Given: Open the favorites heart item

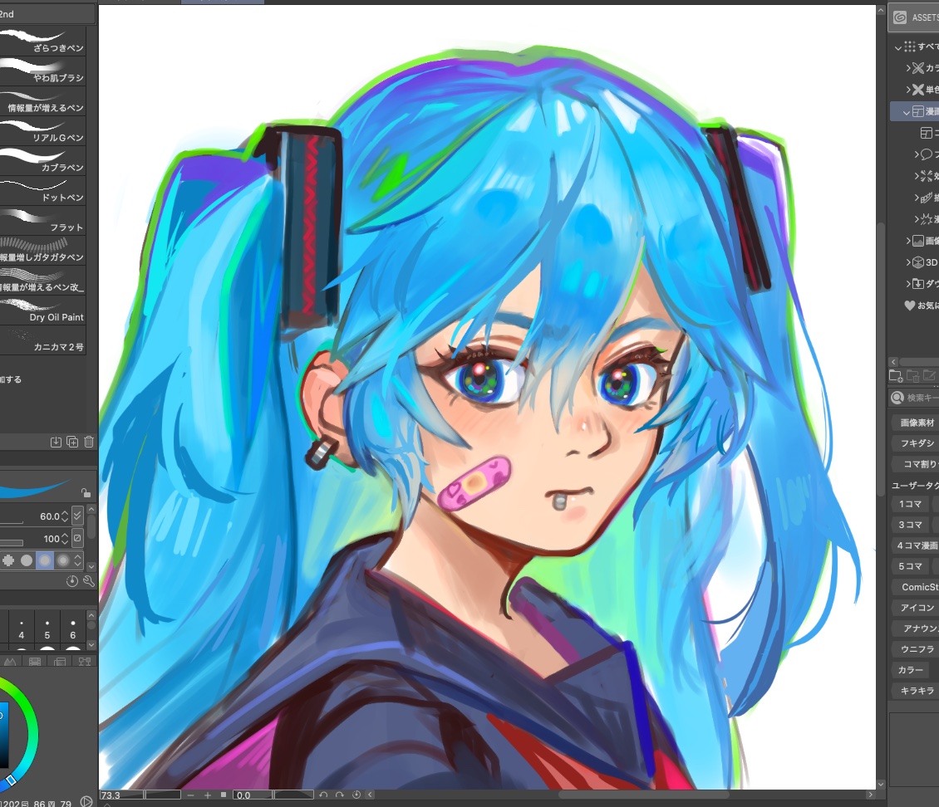Looking at the screenshot, I should [x=921, y=305].
